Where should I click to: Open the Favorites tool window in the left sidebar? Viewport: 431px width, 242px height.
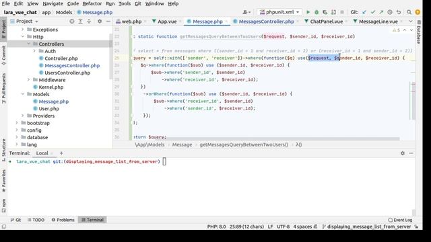[x=3, y=181]
